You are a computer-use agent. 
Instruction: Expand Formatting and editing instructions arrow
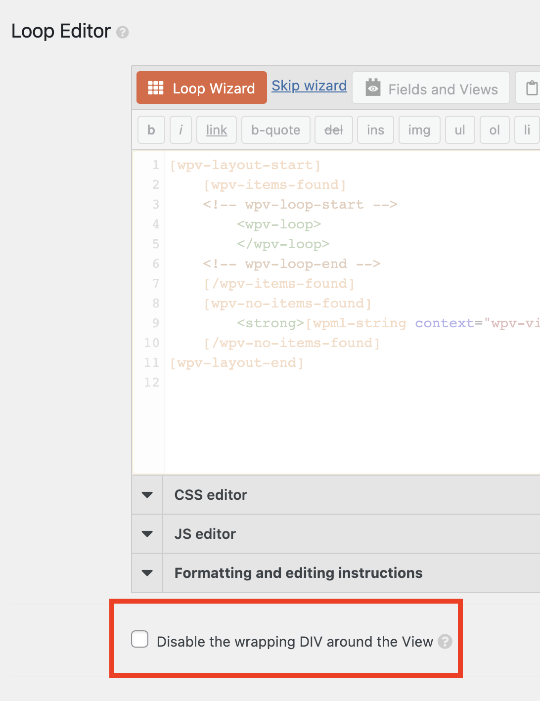(x=147, y=573)
